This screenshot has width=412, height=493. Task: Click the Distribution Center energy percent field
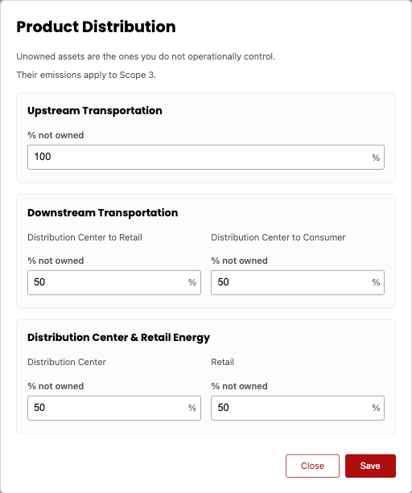point(114,408)
